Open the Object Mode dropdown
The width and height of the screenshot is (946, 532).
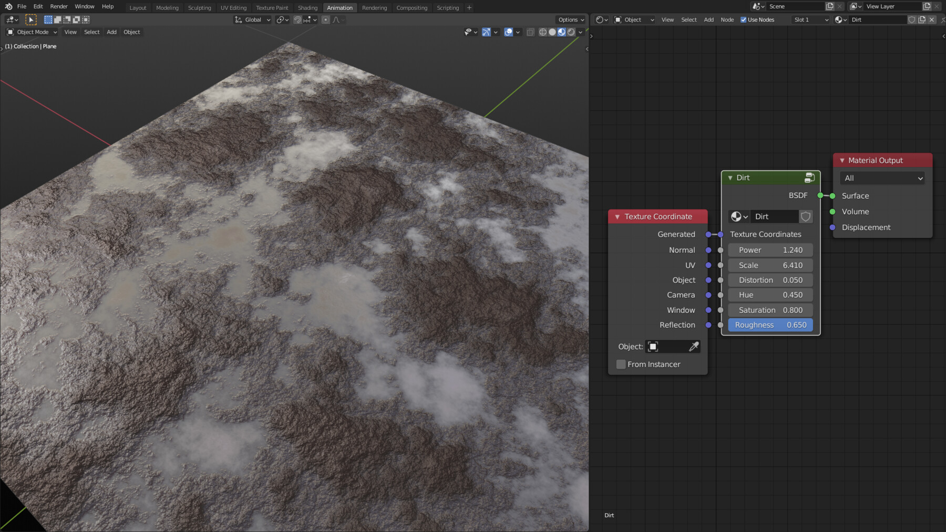[32, 32]
